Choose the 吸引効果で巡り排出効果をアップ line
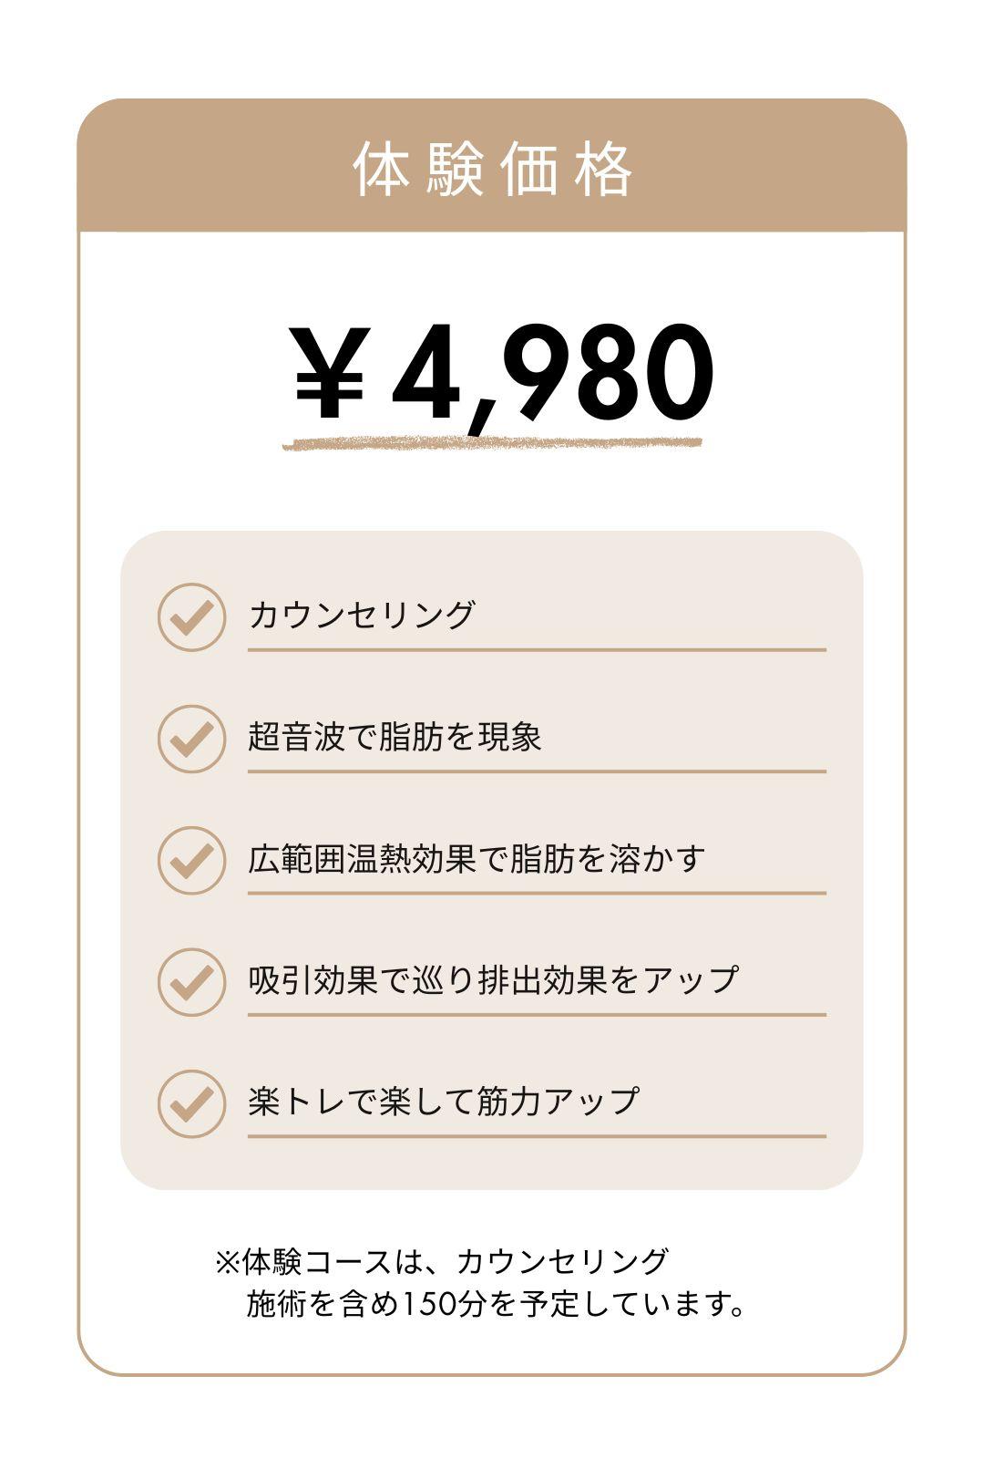This screenshot has width=984, height=1459. [493, 980]
